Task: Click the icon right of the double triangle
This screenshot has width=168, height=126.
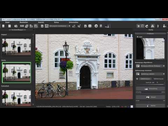Action: tap(158, 26)
